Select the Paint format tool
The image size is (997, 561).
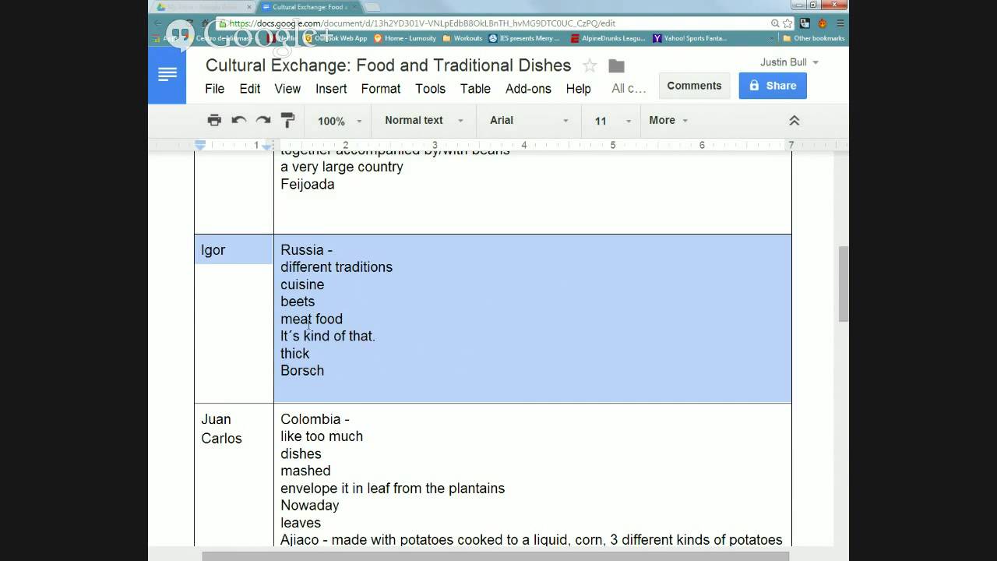click(287, 120)
